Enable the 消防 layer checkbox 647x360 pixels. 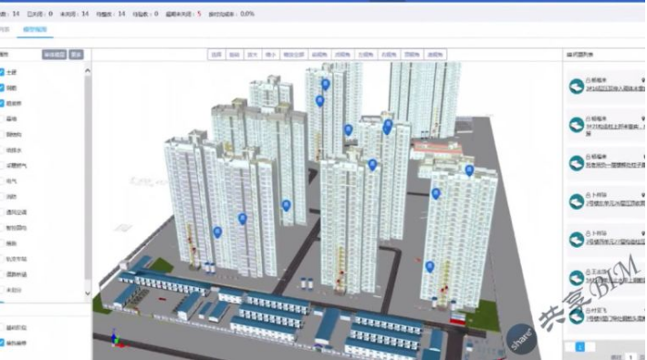(x=2, y=197)
